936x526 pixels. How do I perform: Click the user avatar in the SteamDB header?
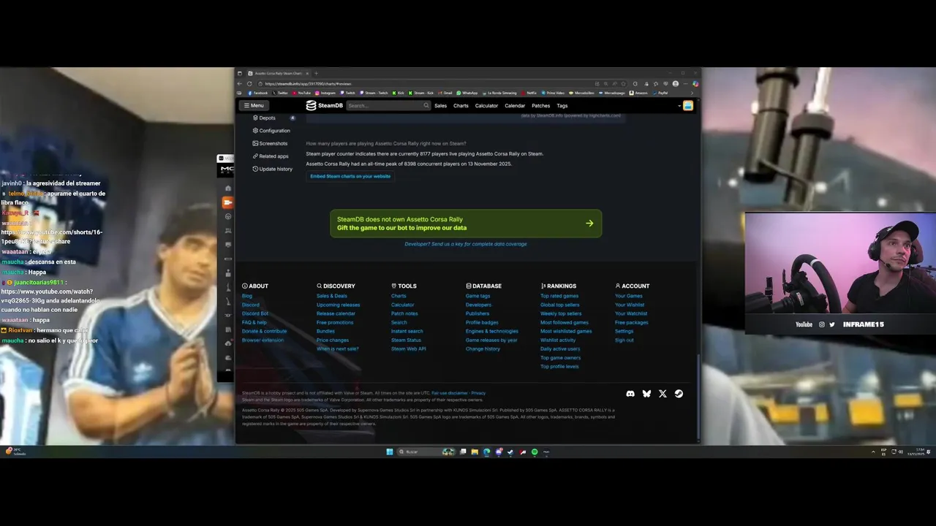point(687,105)
